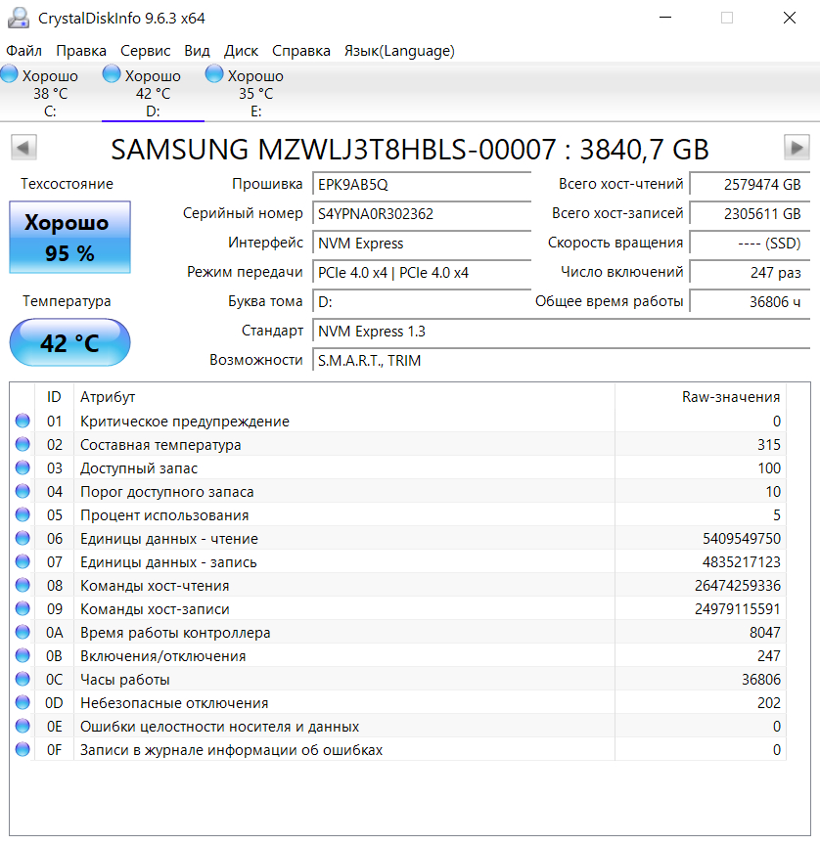Viewport: 820px width, 845px height.
Task: Open the Сервис menu
Action: tap(145, 51)
